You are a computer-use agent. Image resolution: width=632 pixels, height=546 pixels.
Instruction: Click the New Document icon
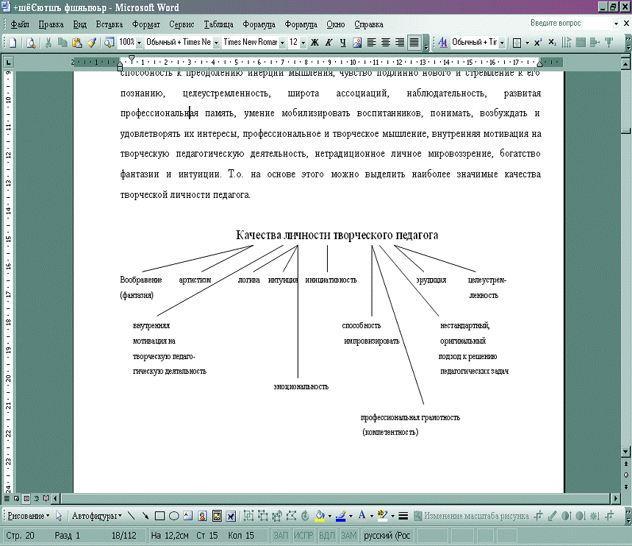(x=13, y=43)
